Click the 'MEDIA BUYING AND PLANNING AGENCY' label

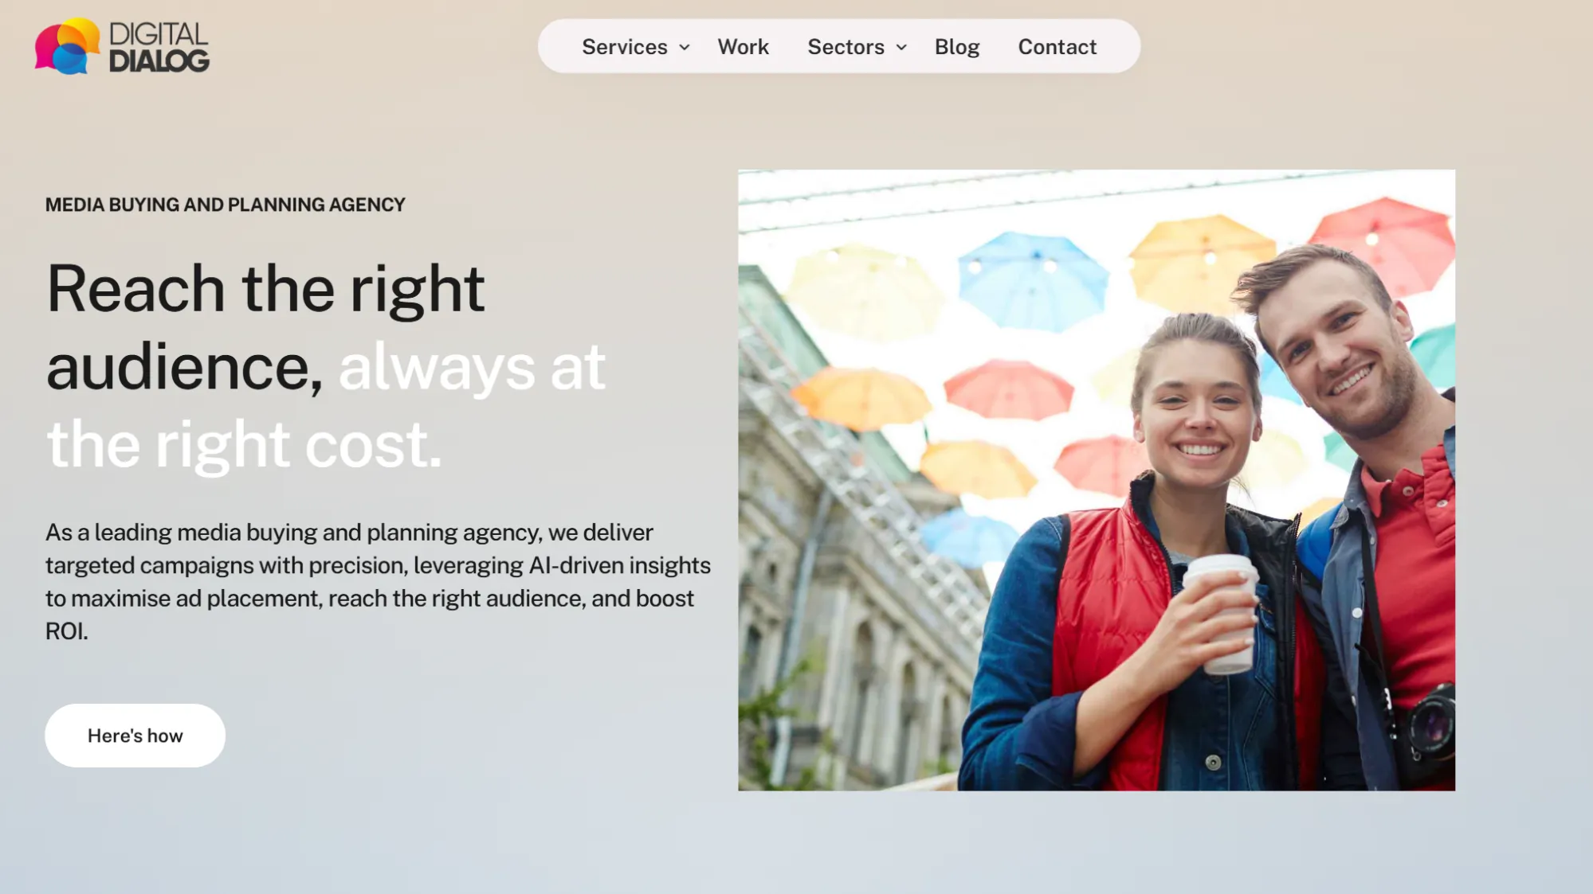coord(225,205)
